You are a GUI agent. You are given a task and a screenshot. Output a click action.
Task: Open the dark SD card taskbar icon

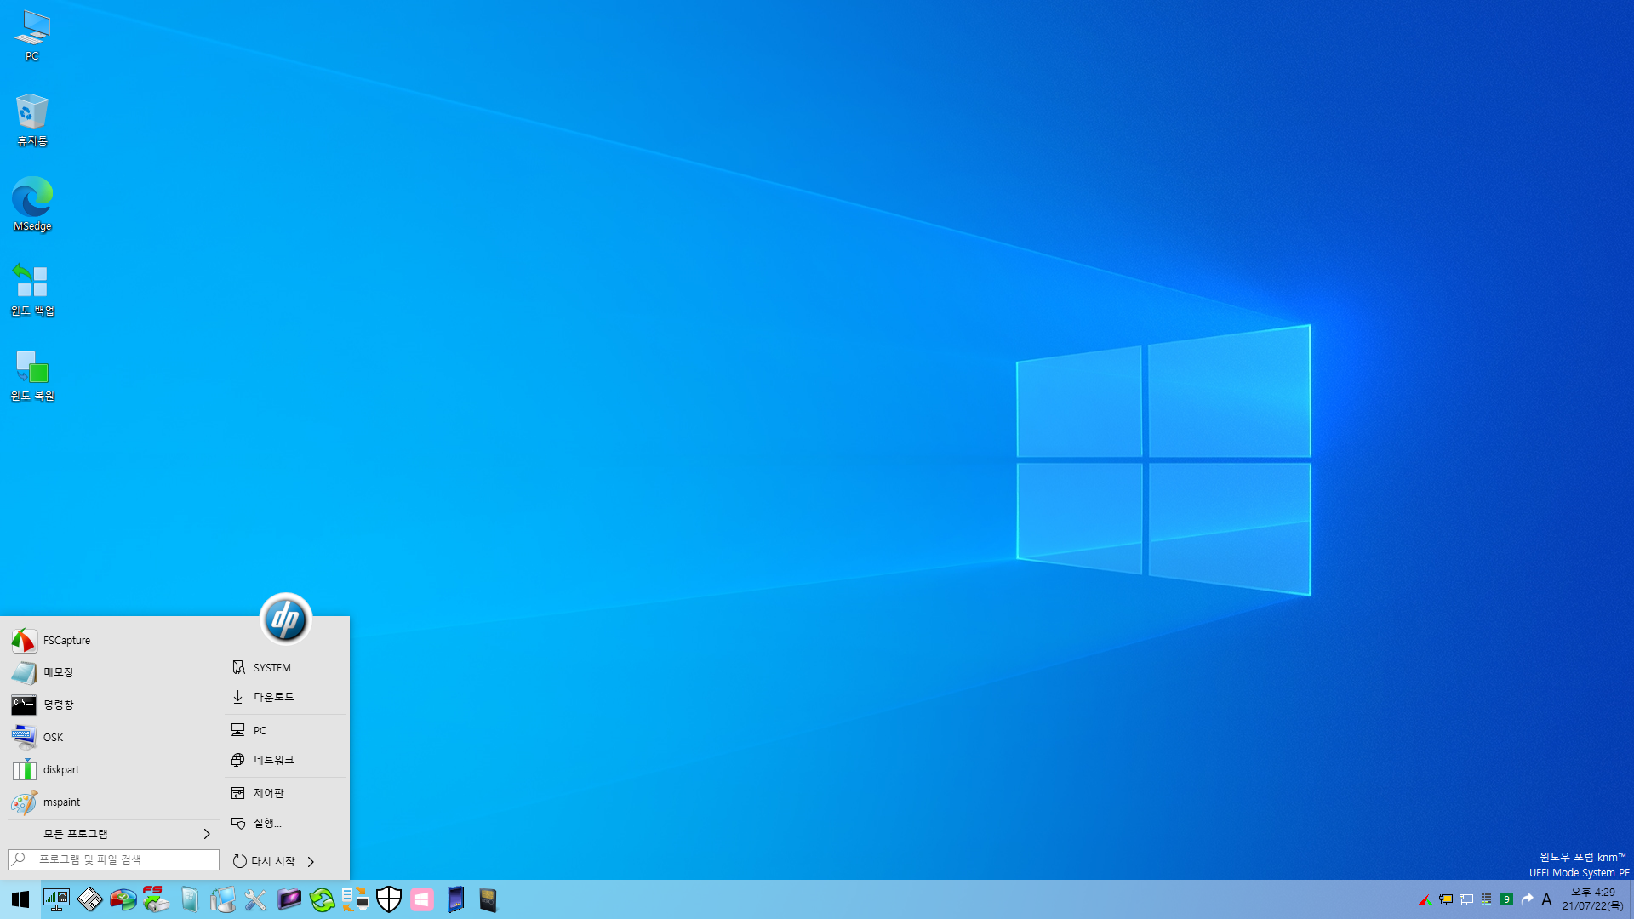point(488,899)
